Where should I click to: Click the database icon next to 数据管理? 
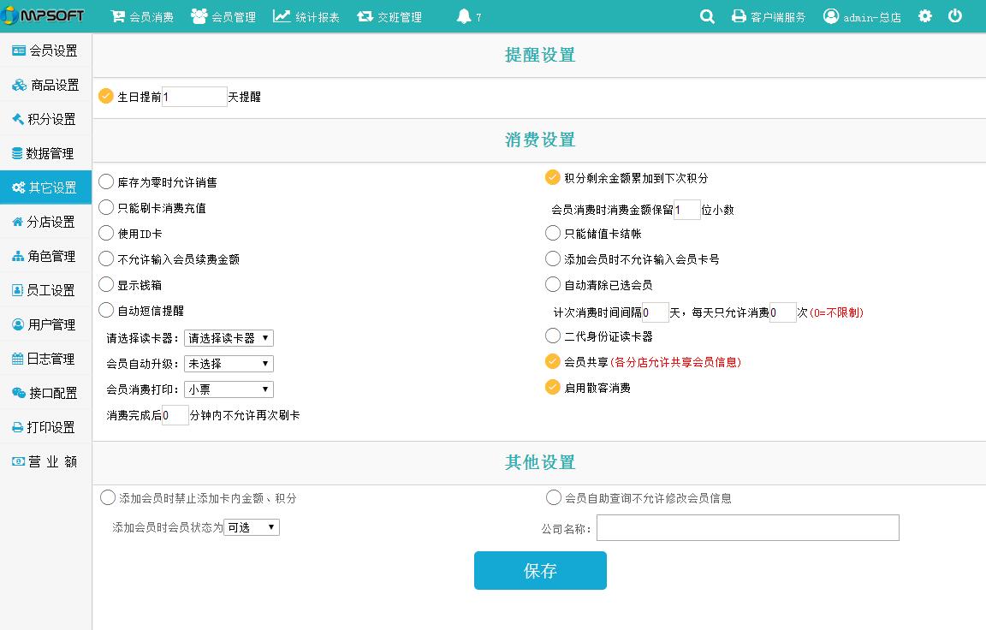point(17,152)
